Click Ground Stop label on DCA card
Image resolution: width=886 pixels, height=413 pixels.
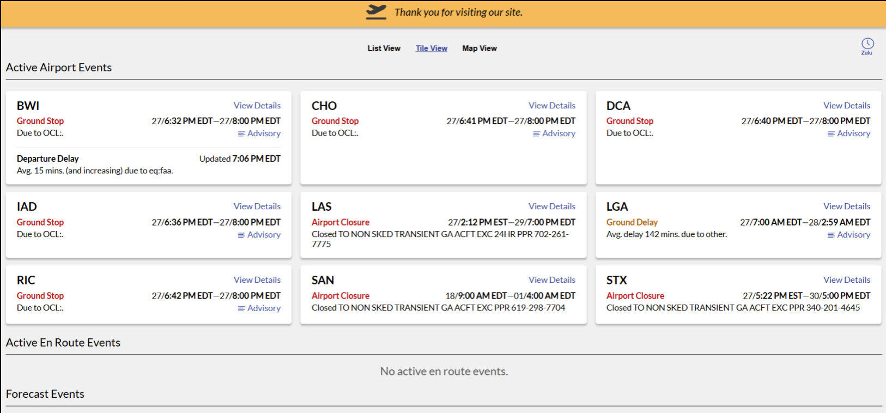(630, 121)
